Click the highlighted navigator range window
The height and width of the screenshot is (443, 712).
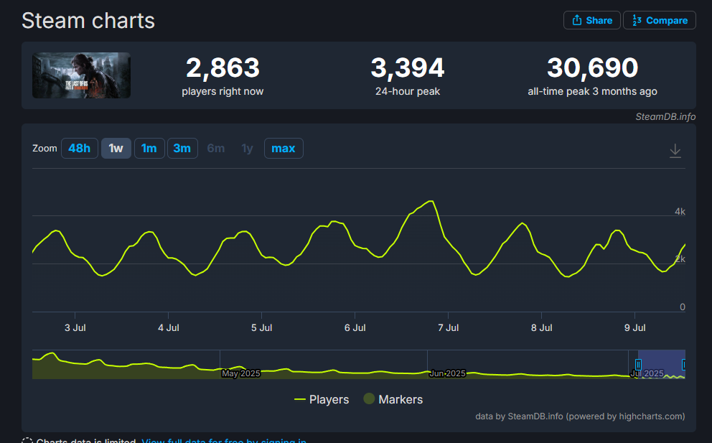pyautogui.click(x=661, y=363)
